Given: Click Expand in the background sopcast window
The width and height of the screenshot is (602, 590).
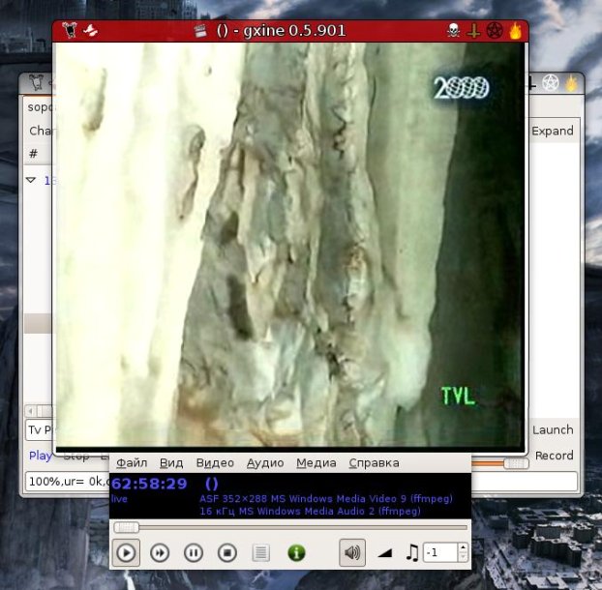Looking at the screenshot, I should point(553,131).
